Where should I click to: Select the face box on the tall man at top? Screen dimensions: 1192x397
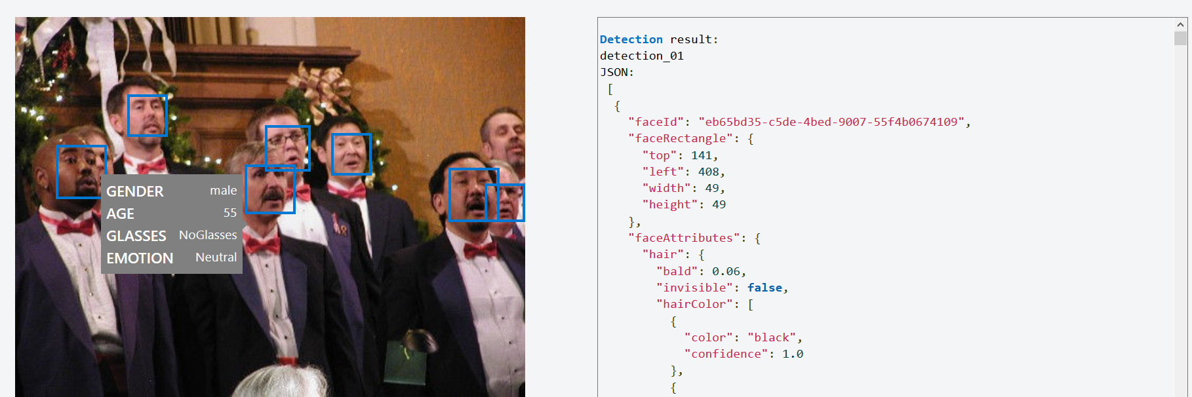click(147, 115)
